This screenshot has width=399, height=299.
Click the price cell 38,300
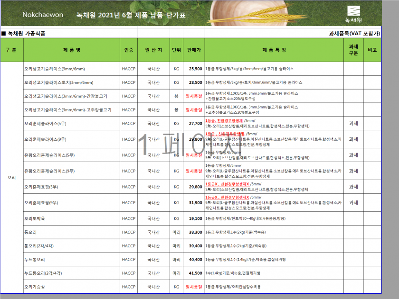pyautogui.click(x=194, y=232)
